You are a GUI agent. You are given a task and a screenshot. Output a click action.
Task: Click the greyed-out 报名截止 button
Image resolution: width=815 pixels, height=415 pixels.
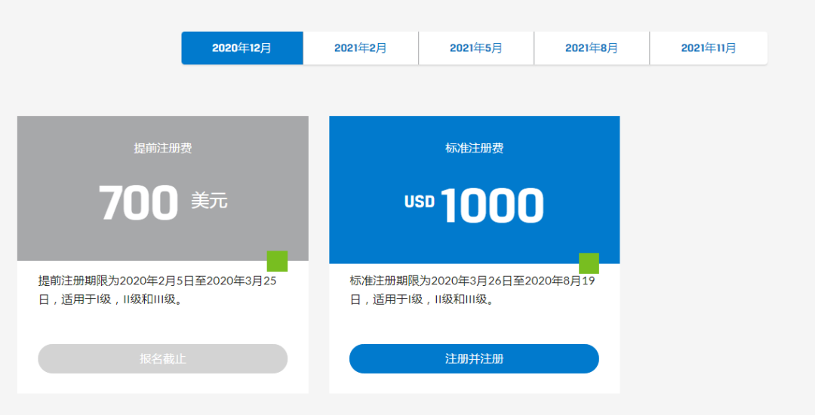point(163,358)
